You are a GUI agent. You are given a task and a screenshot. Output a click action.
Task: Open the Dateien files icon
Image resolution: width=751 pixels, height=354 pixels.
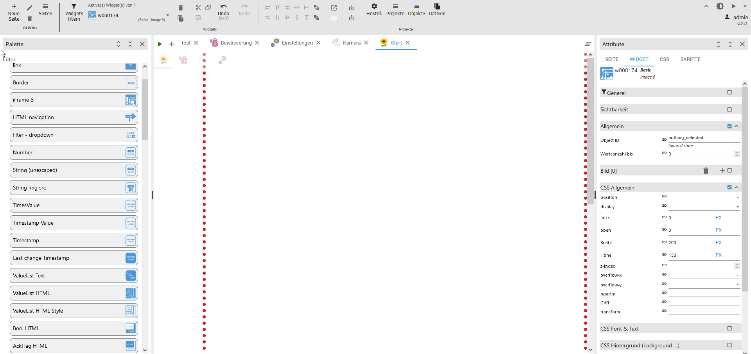[437, 7]
